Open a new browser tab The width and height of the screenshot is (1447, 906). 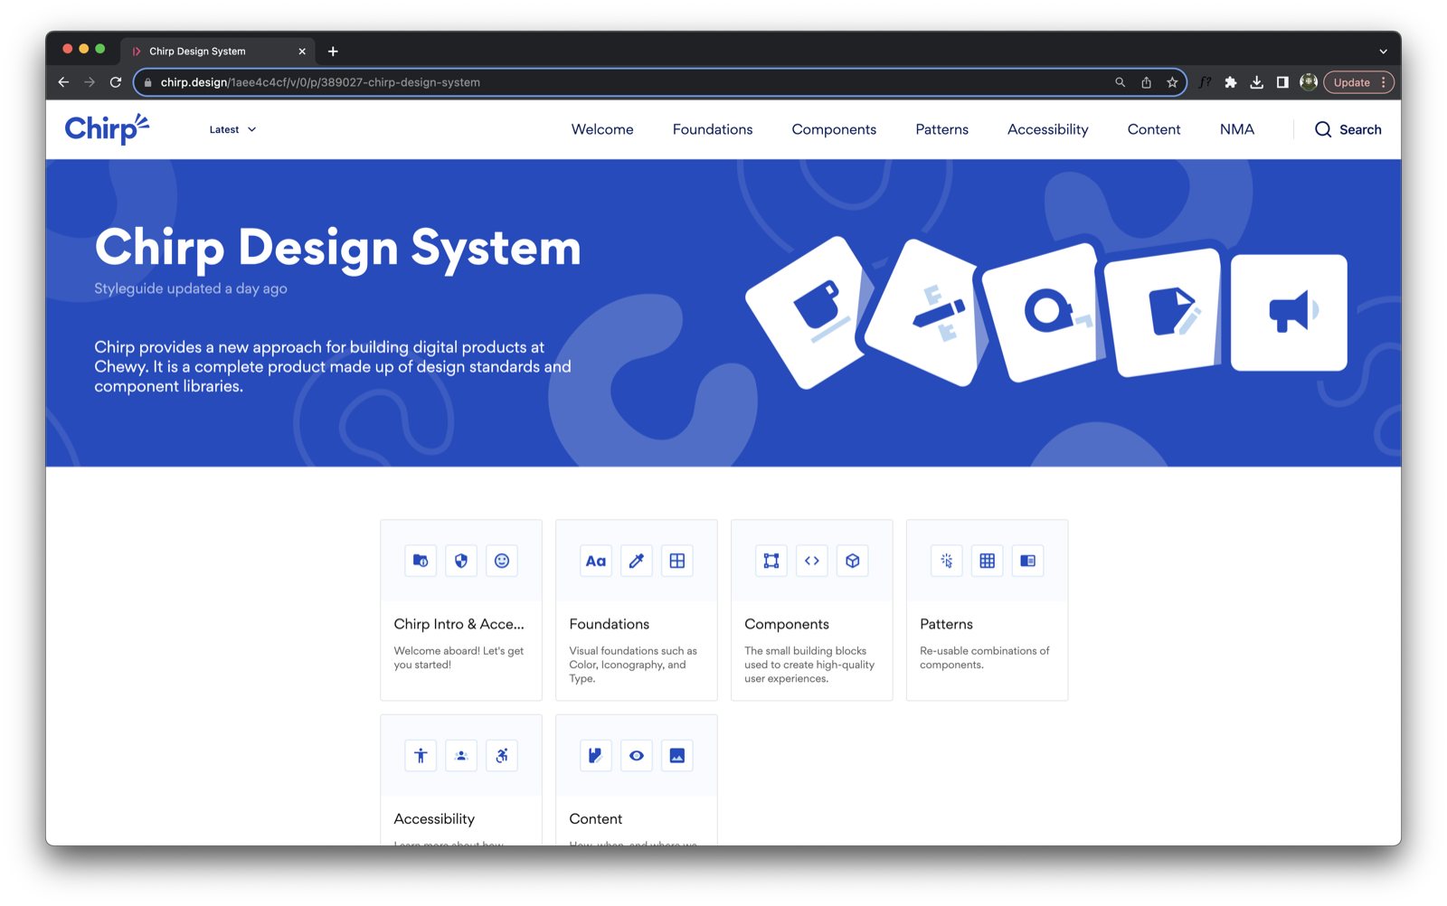pos(333,52)
